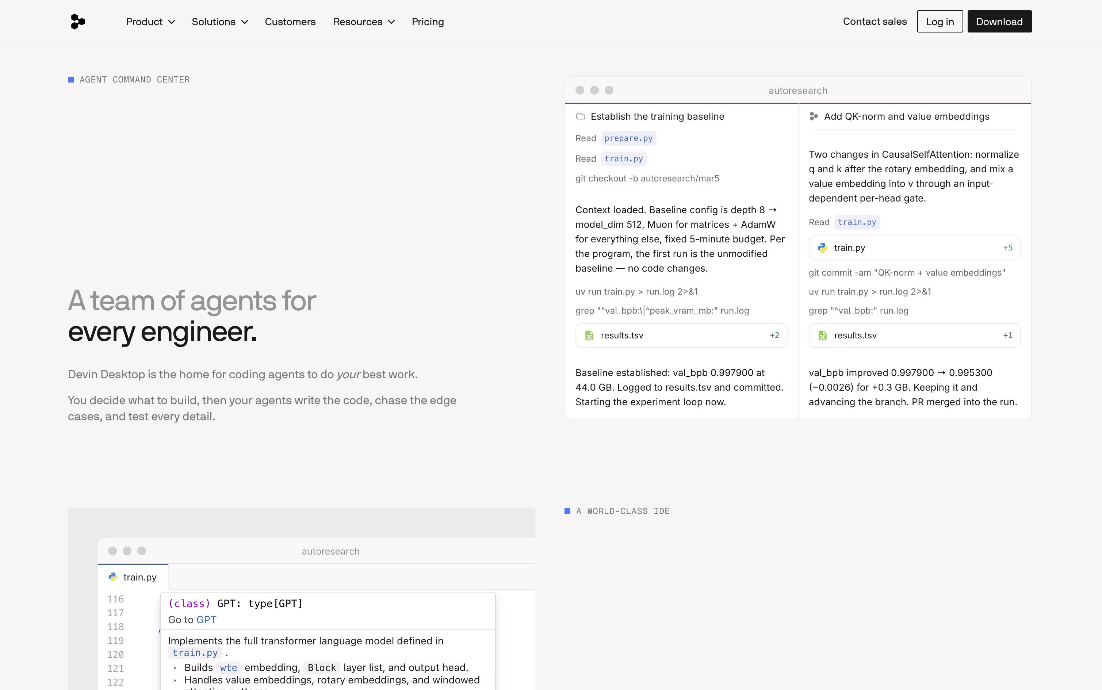The height and width of the screenshot is (690, 1102).
Task: Open the train.py chip under Establish the training baseline
Action: [623, 159]
